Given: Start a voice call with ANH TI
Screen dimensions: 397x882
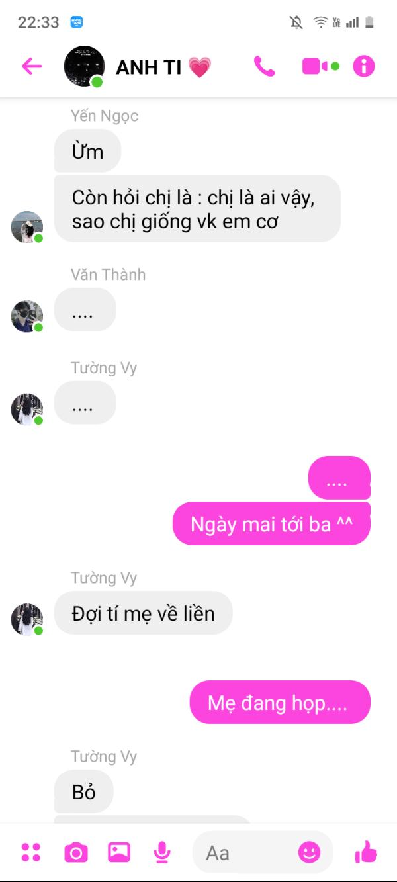Looking at the screenshot, I should point(264,66).
